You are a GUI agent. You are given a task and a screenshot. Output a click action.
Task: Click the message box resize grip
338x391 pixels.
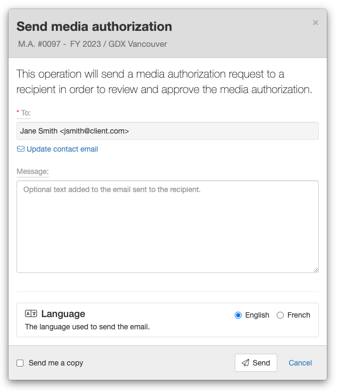(x=316, y=270)
